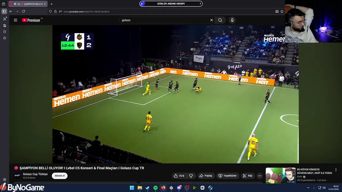
Task: Expand hidden system tray icons chevron
Action: pos(308,188)
